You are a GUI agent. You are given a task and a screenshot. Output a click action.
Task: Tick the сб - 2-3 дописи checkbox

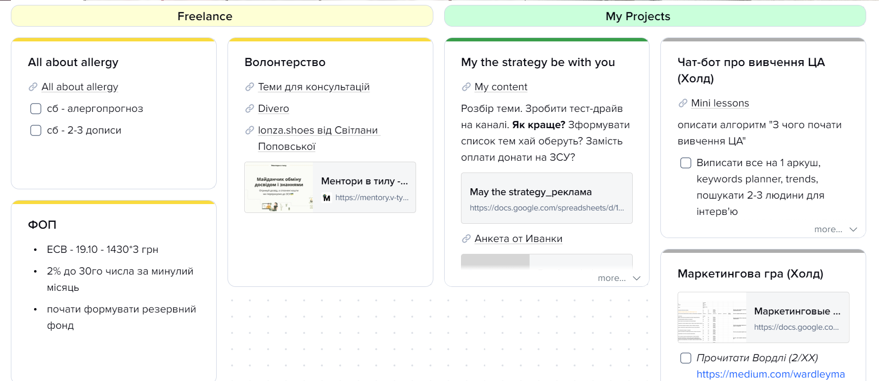pos(36,131)
